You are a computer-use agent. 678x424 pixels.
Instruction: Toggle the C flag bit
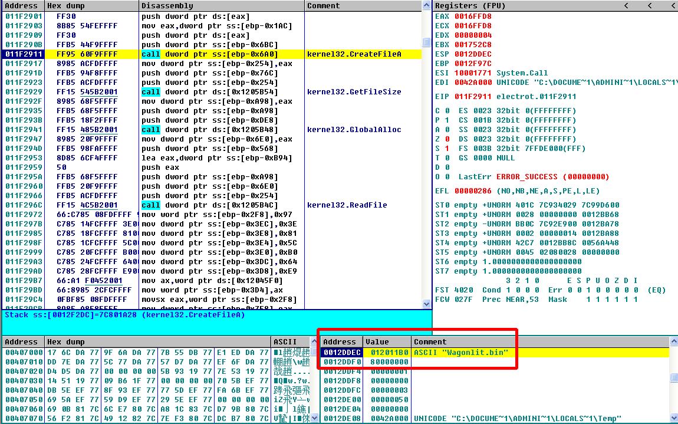click(x=447, y=111)
